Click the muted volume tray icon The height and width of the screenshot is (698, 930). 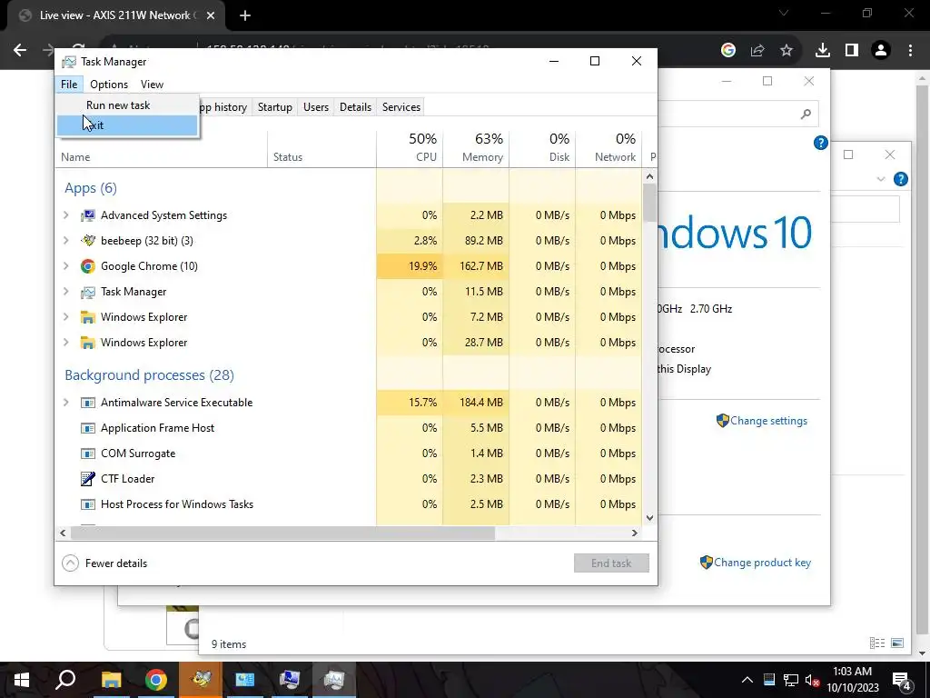(x=812, y=680)
